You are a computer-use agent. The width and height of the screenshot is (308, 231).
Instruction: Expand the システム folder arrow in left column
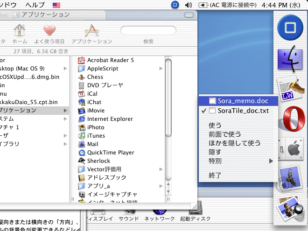coord(65,119)
